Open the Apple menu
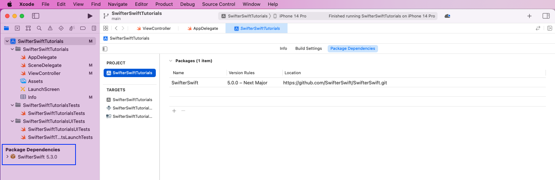555x180 pixels. [9, 4]
